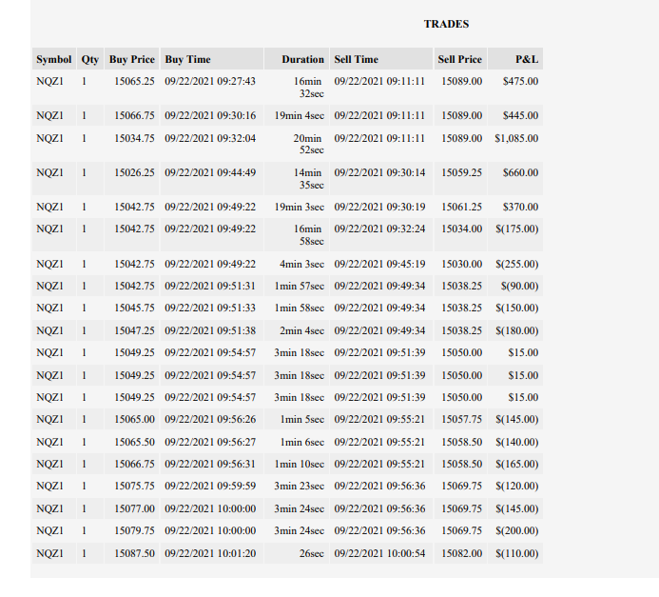Click the P&L column header
The image size is (659, 597).
click(515, 59)
